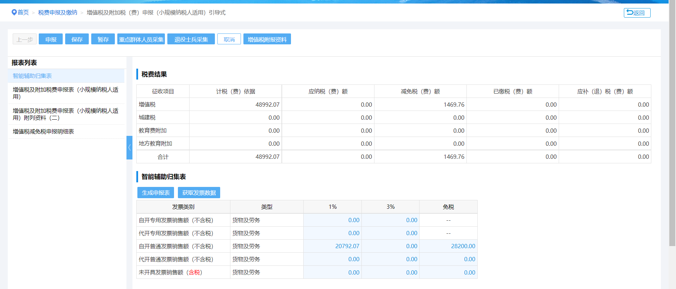Click the 暂存 button
This screenshot has width=676, height=289.
[103, 39]
